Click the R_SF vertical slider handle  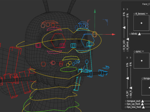point(127,78)
